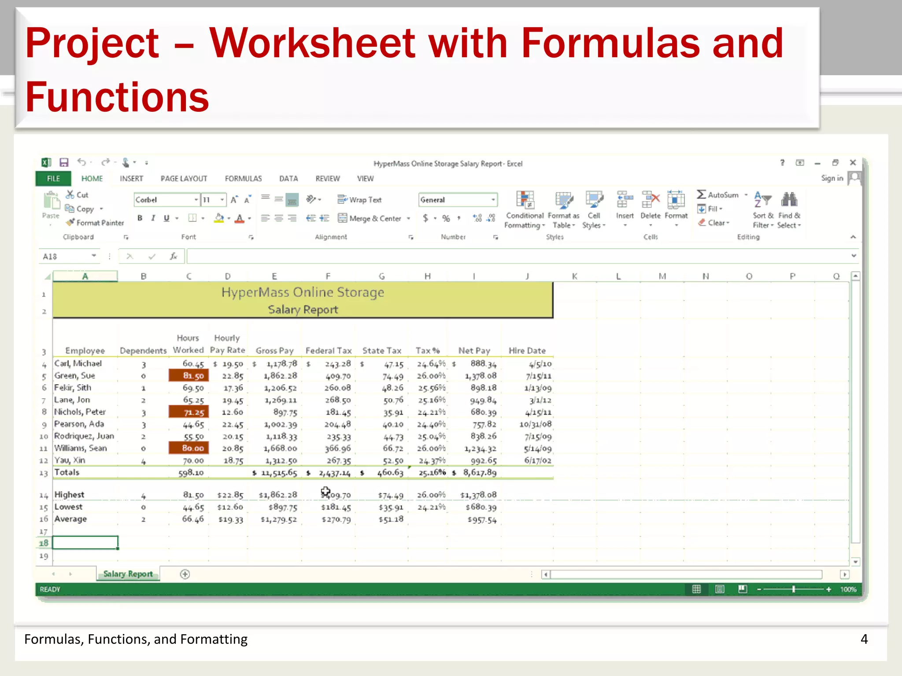The height and width of the screenshot is (676, 902).
Task: Open the Clear dropdown
Action: [713, 223]
